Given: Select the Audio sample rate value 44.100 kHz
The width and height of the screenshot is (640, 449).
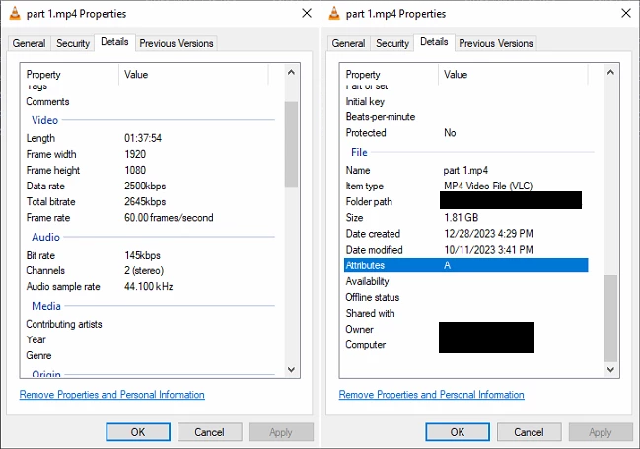Looking at the screenshot, I should click(x=149, y=287).
